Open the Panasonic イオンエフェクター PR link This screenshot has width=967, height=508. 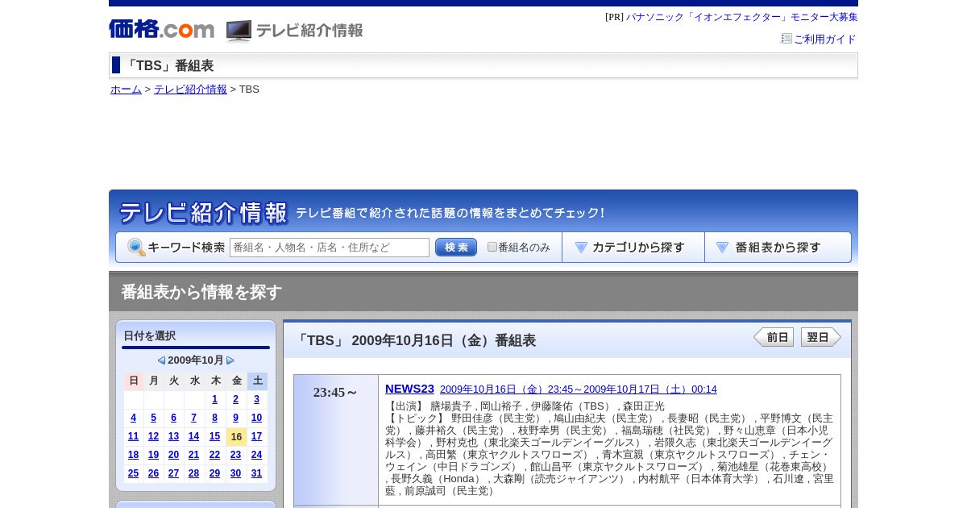741,17
